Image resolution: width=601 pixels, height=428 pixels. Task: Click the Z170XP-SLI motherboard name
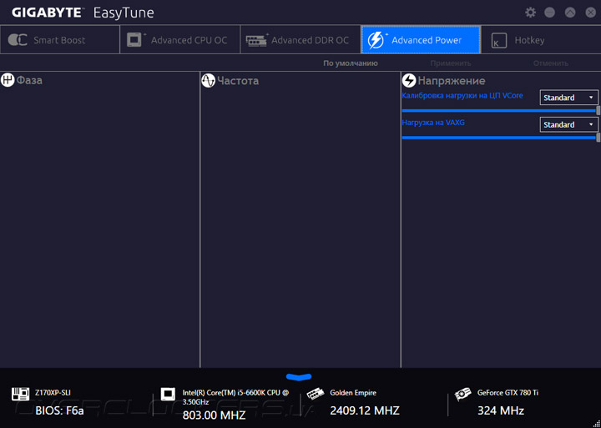(53, 393)
